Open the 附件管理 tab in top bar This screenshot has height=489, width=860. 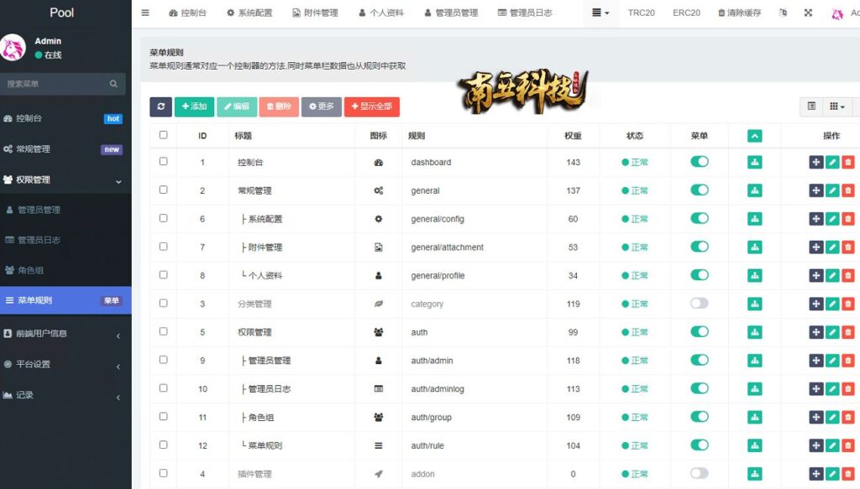pyautogui.click(x=316, y=13)
